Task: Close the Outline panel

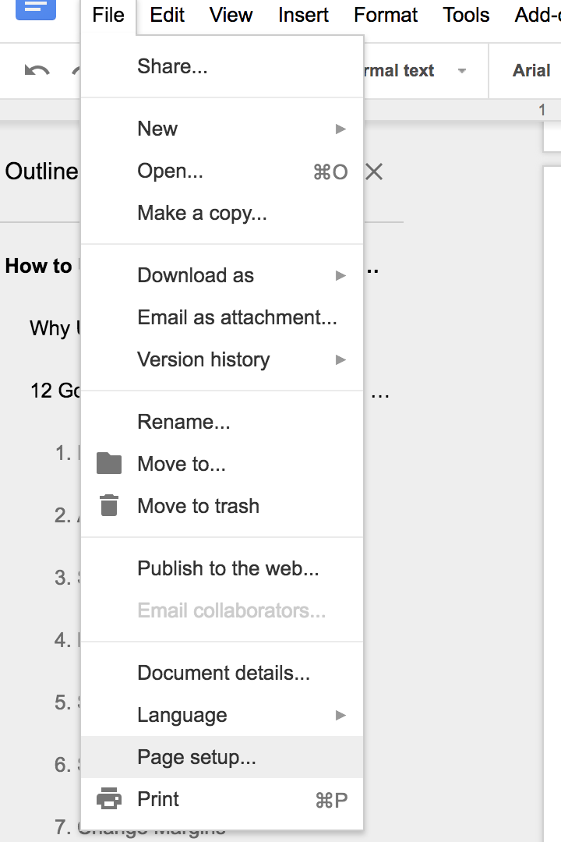Action: 374,172
